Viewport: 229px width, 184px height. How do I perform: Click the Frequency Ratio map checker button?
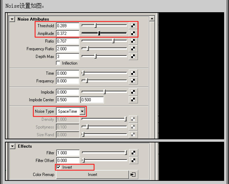click(x=133, y=49)
